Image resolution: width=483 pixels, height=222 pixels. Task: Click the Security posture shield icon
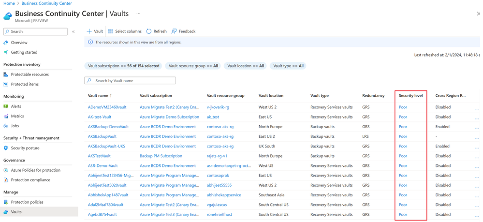[x=5, y=148]
